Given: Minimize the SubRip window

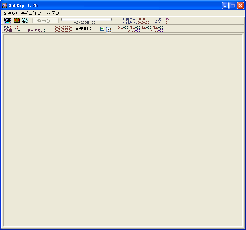Looking at the screenshot, I should click(x=225, y=5).
